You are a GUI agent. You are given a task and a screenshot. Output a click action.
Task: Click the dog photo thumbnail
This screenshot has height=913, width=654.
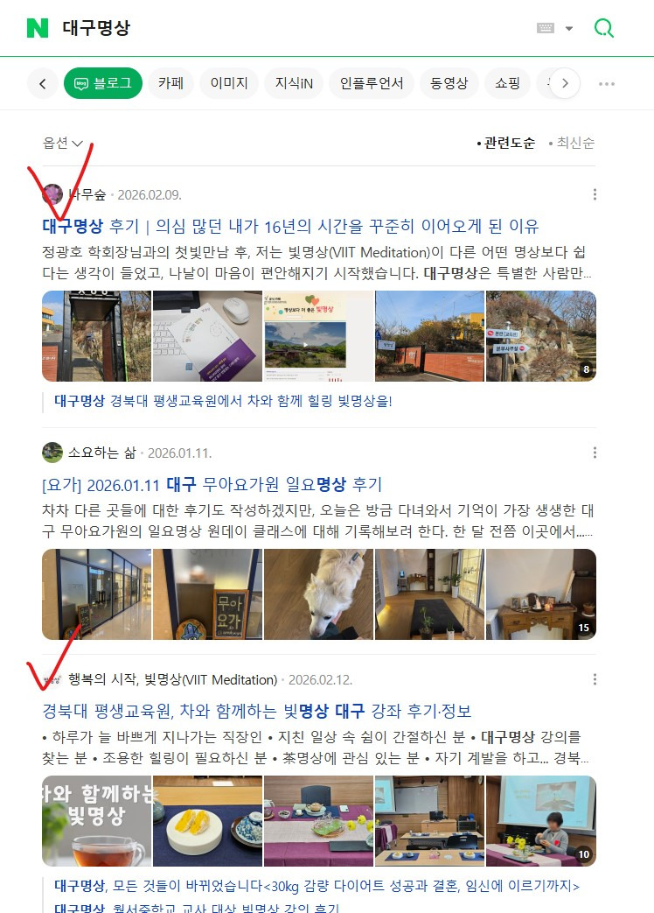(x=318, y=594)
